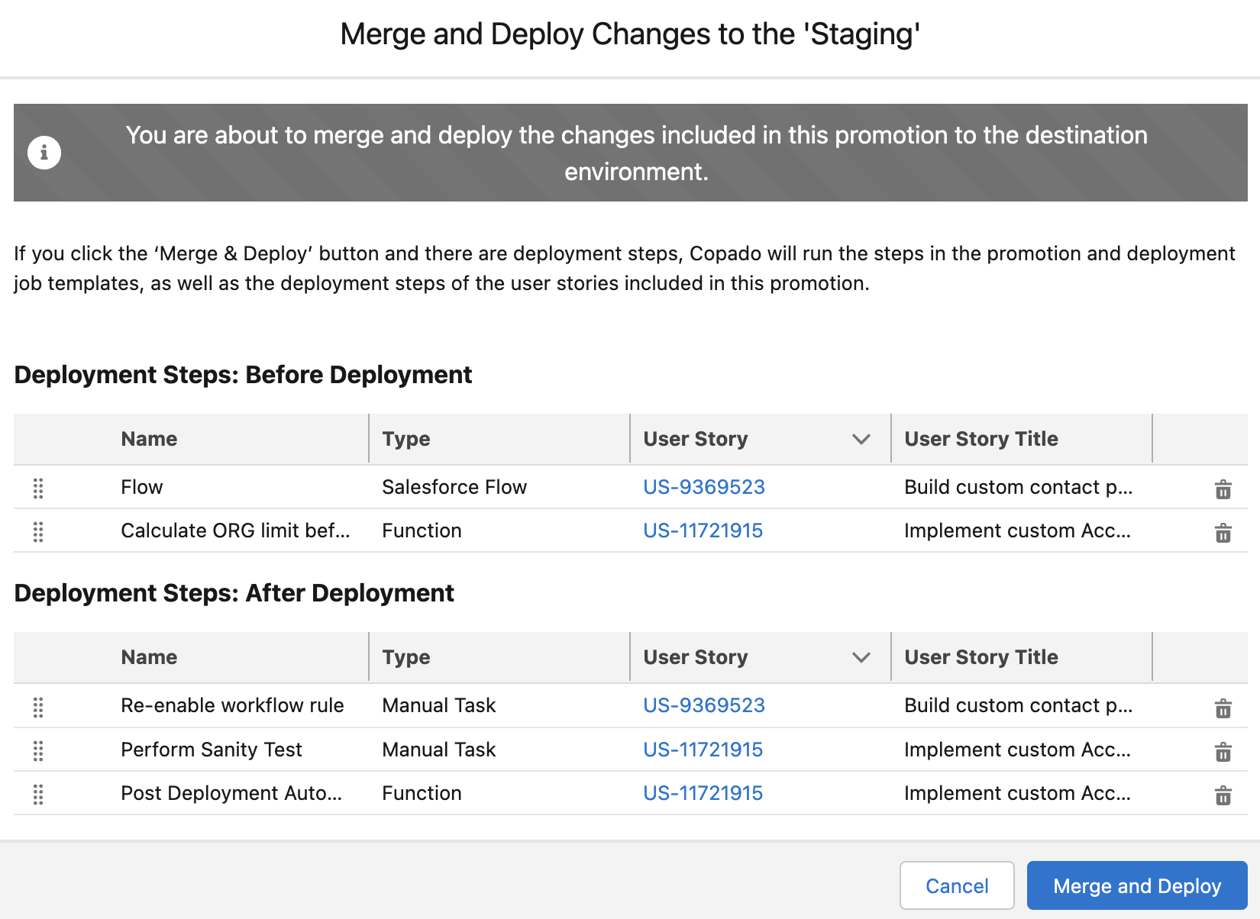Grab drag handle for Re-enable workflow rule
The width and height of the screenshot is (1260, 919).
coord(38,707)
